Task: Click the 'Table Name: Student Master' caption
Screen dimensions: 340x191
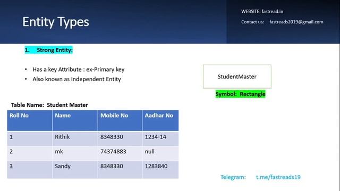Action: coord(49,105)
